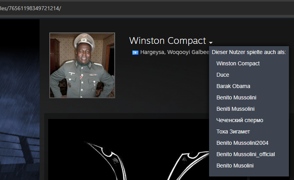Pick the Beniti Mussolini alias
The image size is (294, 180).
pyautogui.click(x=235, y=109)
